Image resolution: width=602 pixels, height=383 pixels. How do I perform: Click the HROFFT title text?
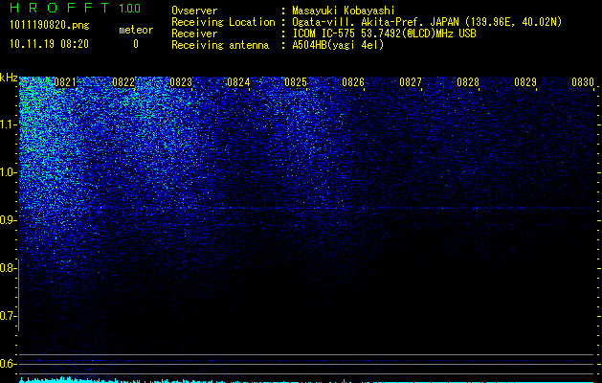pos(59,8)
